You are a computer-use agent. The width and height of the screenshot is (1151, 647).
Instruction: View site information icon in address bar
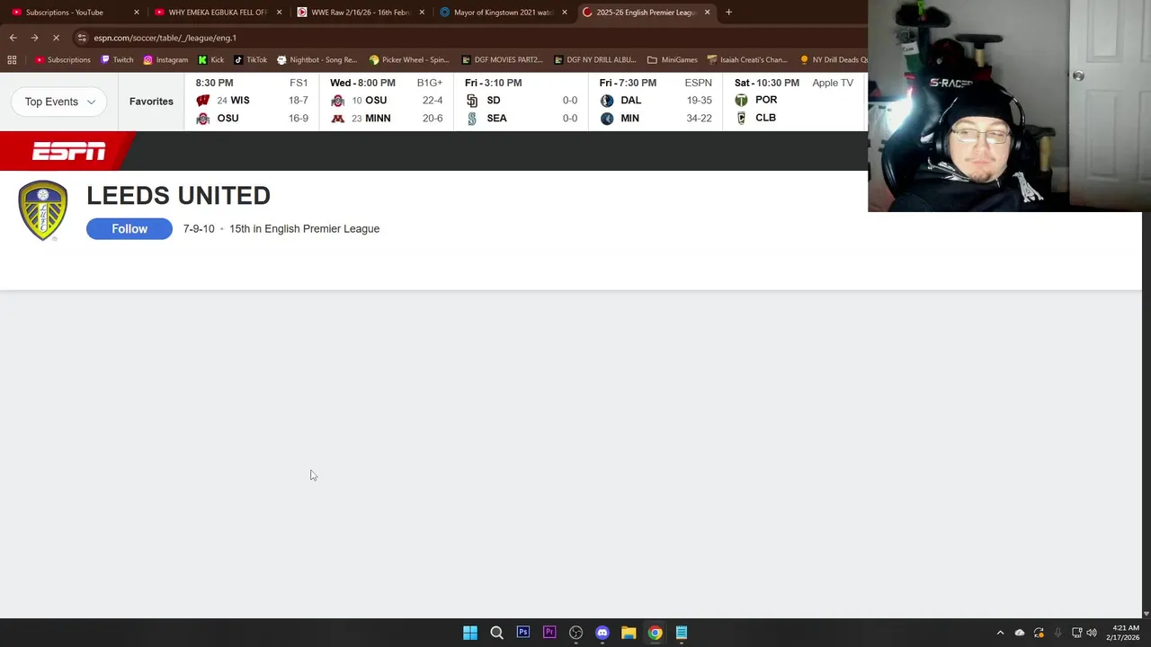pos(82,38)
